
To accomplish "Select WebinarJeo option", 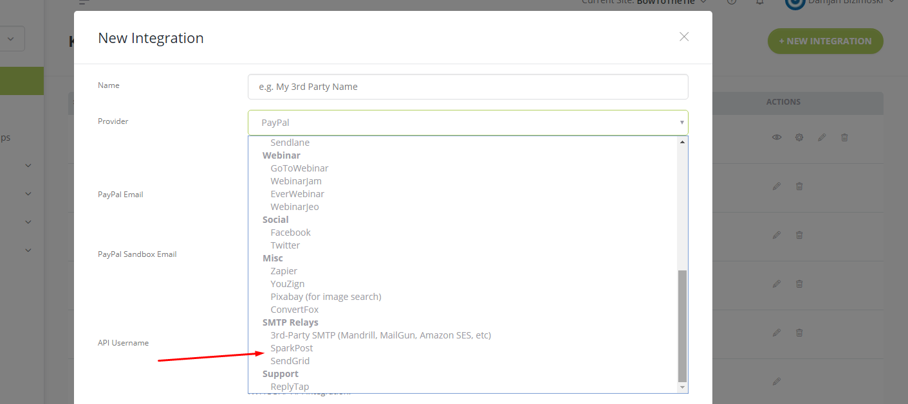I will click(295, 207).
